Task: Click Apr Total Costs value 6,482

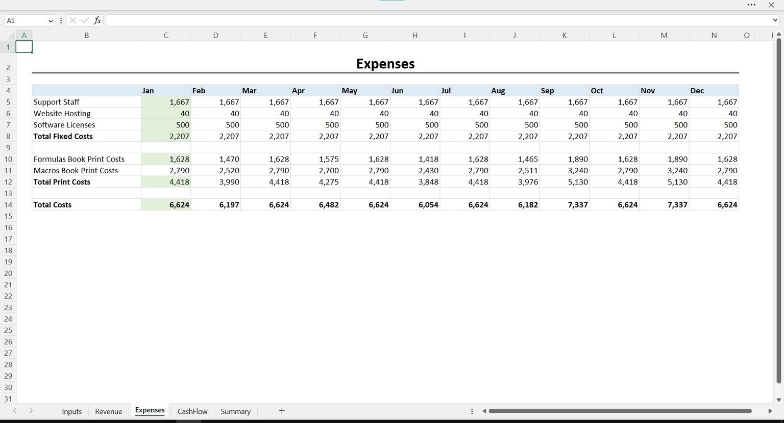Action: (x=315, y=205)
